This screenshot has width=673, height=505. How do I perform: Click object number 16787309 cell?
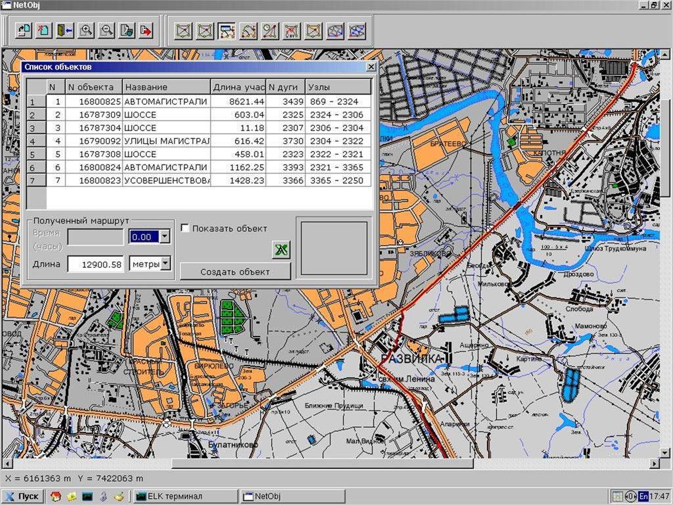pos(93,114)
